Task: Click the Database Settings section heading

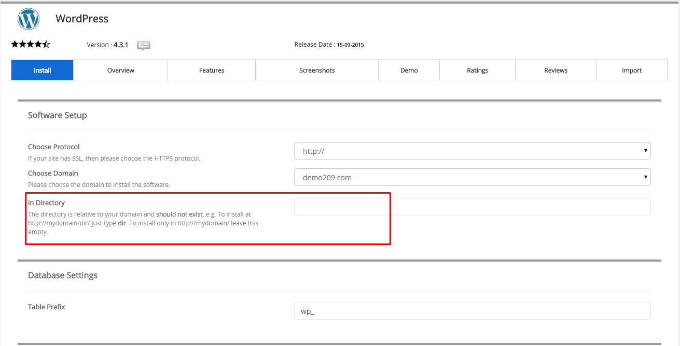Action: 63,275
